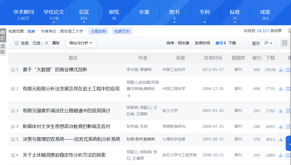Open the 导出与分析 dropdown
291x165 pixels.
[x=81, y=43]
